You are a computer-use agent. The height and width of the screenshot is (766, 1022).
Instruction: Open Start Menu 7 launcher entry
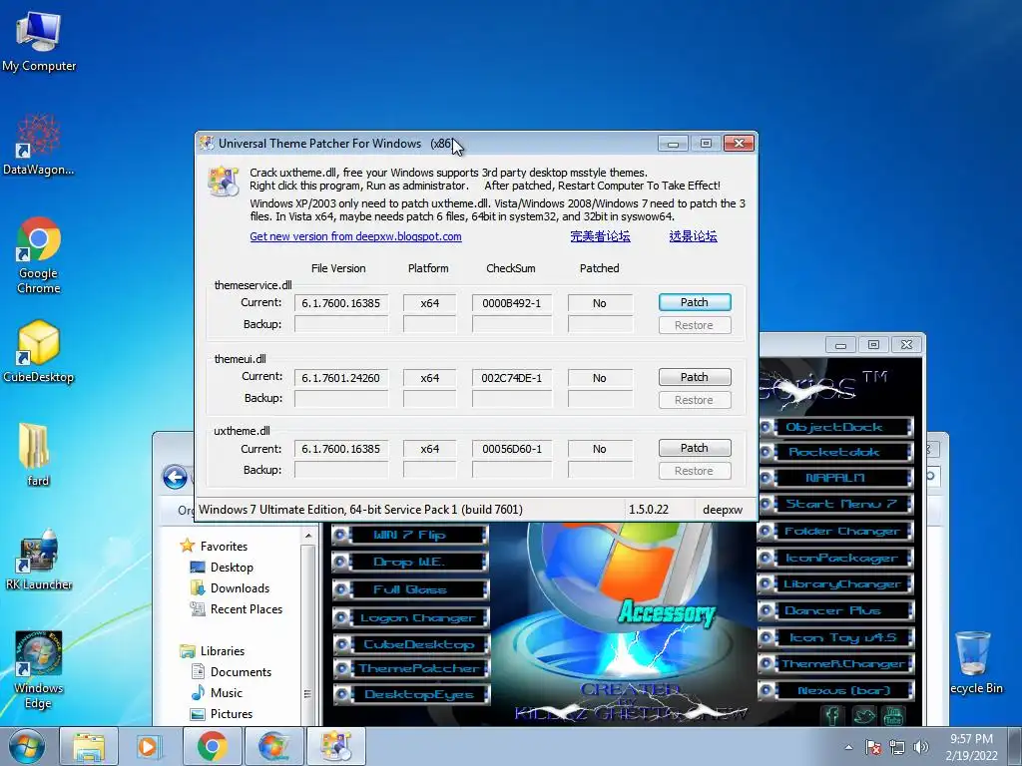(x=834, y=504)
